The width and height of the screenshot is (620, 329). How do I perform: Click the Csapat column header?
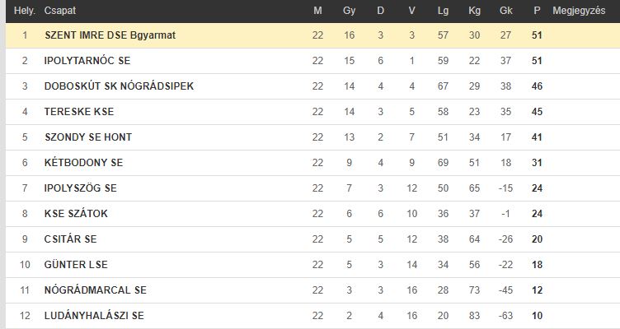coord(59,11)
